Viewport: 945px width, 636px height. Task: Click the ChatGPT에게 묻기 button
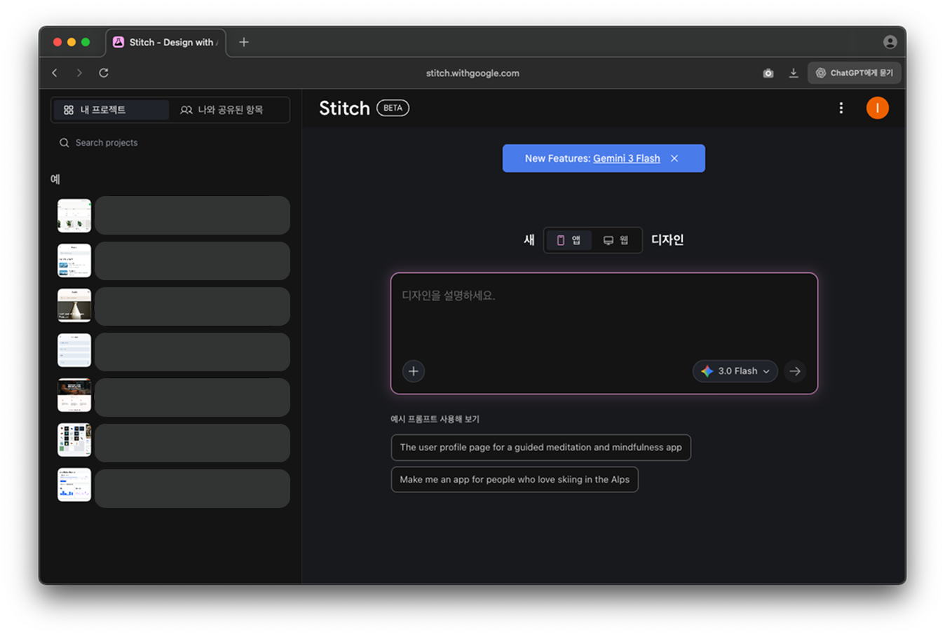(855, 73)
